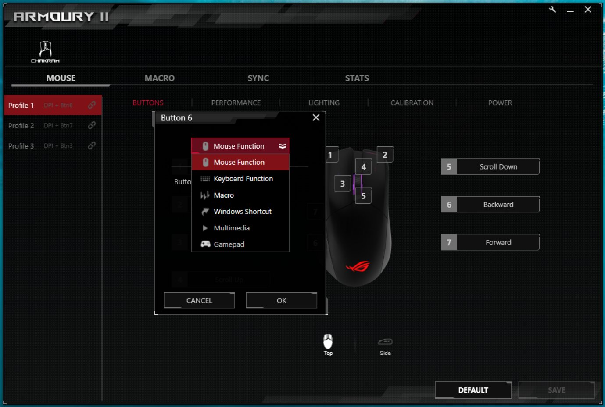Switch to the Top mouse view
This screenshot has width=605, height=407.
tap(328, 345)
